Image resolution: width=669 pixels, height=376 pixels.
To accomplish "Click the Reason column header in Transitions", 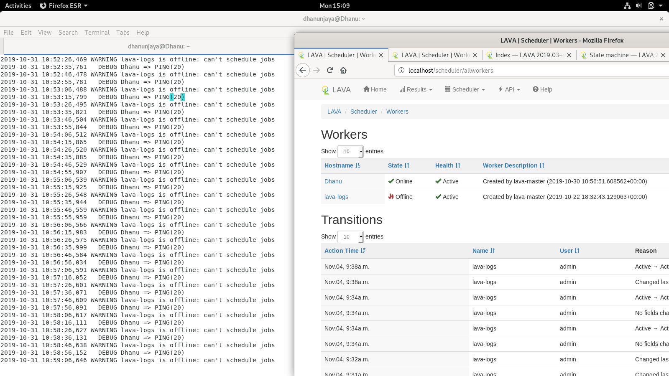I will point(646,251).
